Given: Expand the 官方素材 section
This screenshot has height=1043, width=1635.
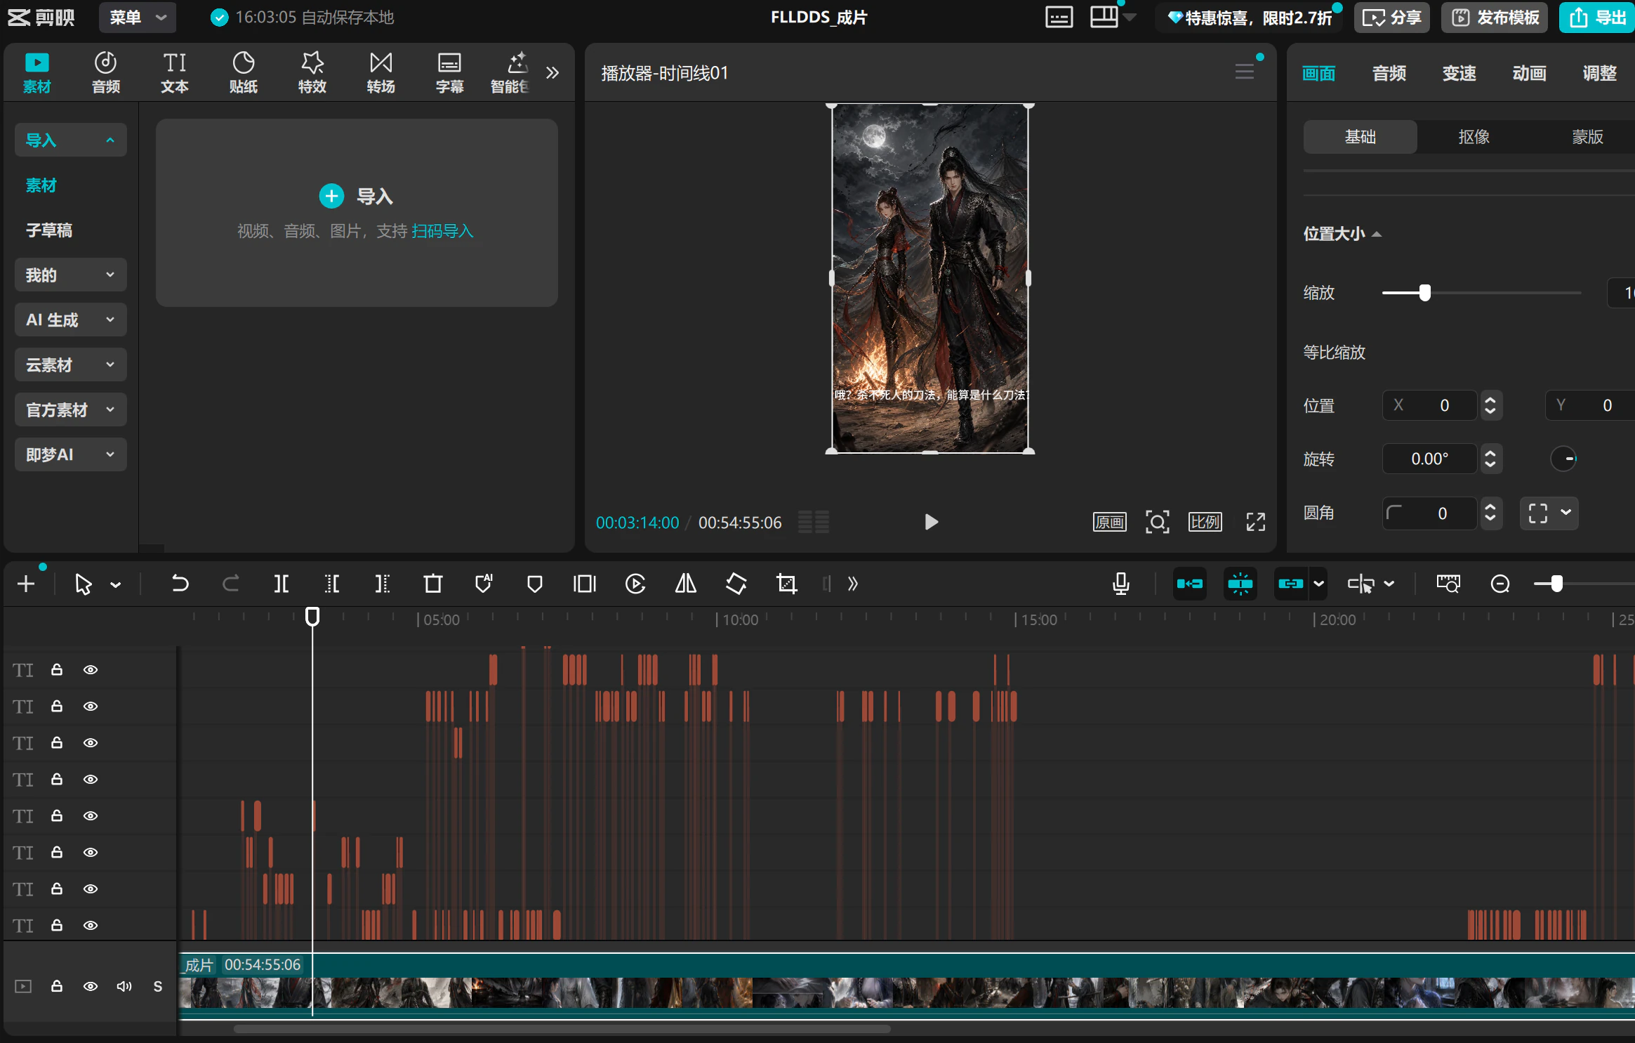Looking at the screenshot, I should tap(70, 409).
